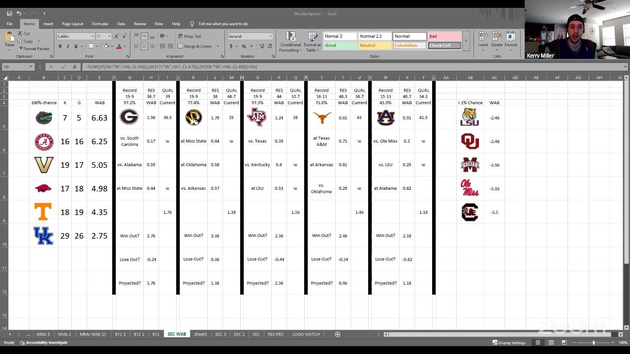Switch to the Formulas ribbon tab
The height and width of the screenshot is (354, 630).
(x=100, y=24)
